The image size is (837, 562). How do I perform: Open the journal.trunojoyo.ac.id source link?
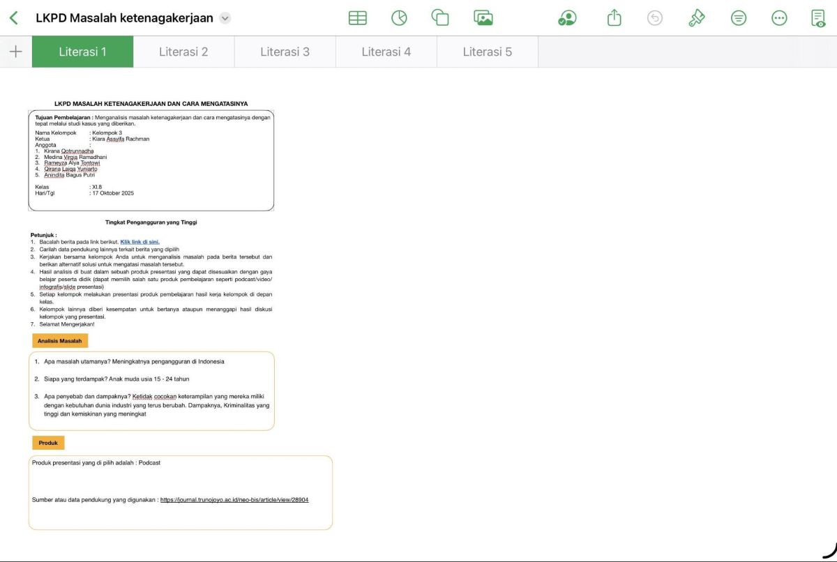[234, 500]
